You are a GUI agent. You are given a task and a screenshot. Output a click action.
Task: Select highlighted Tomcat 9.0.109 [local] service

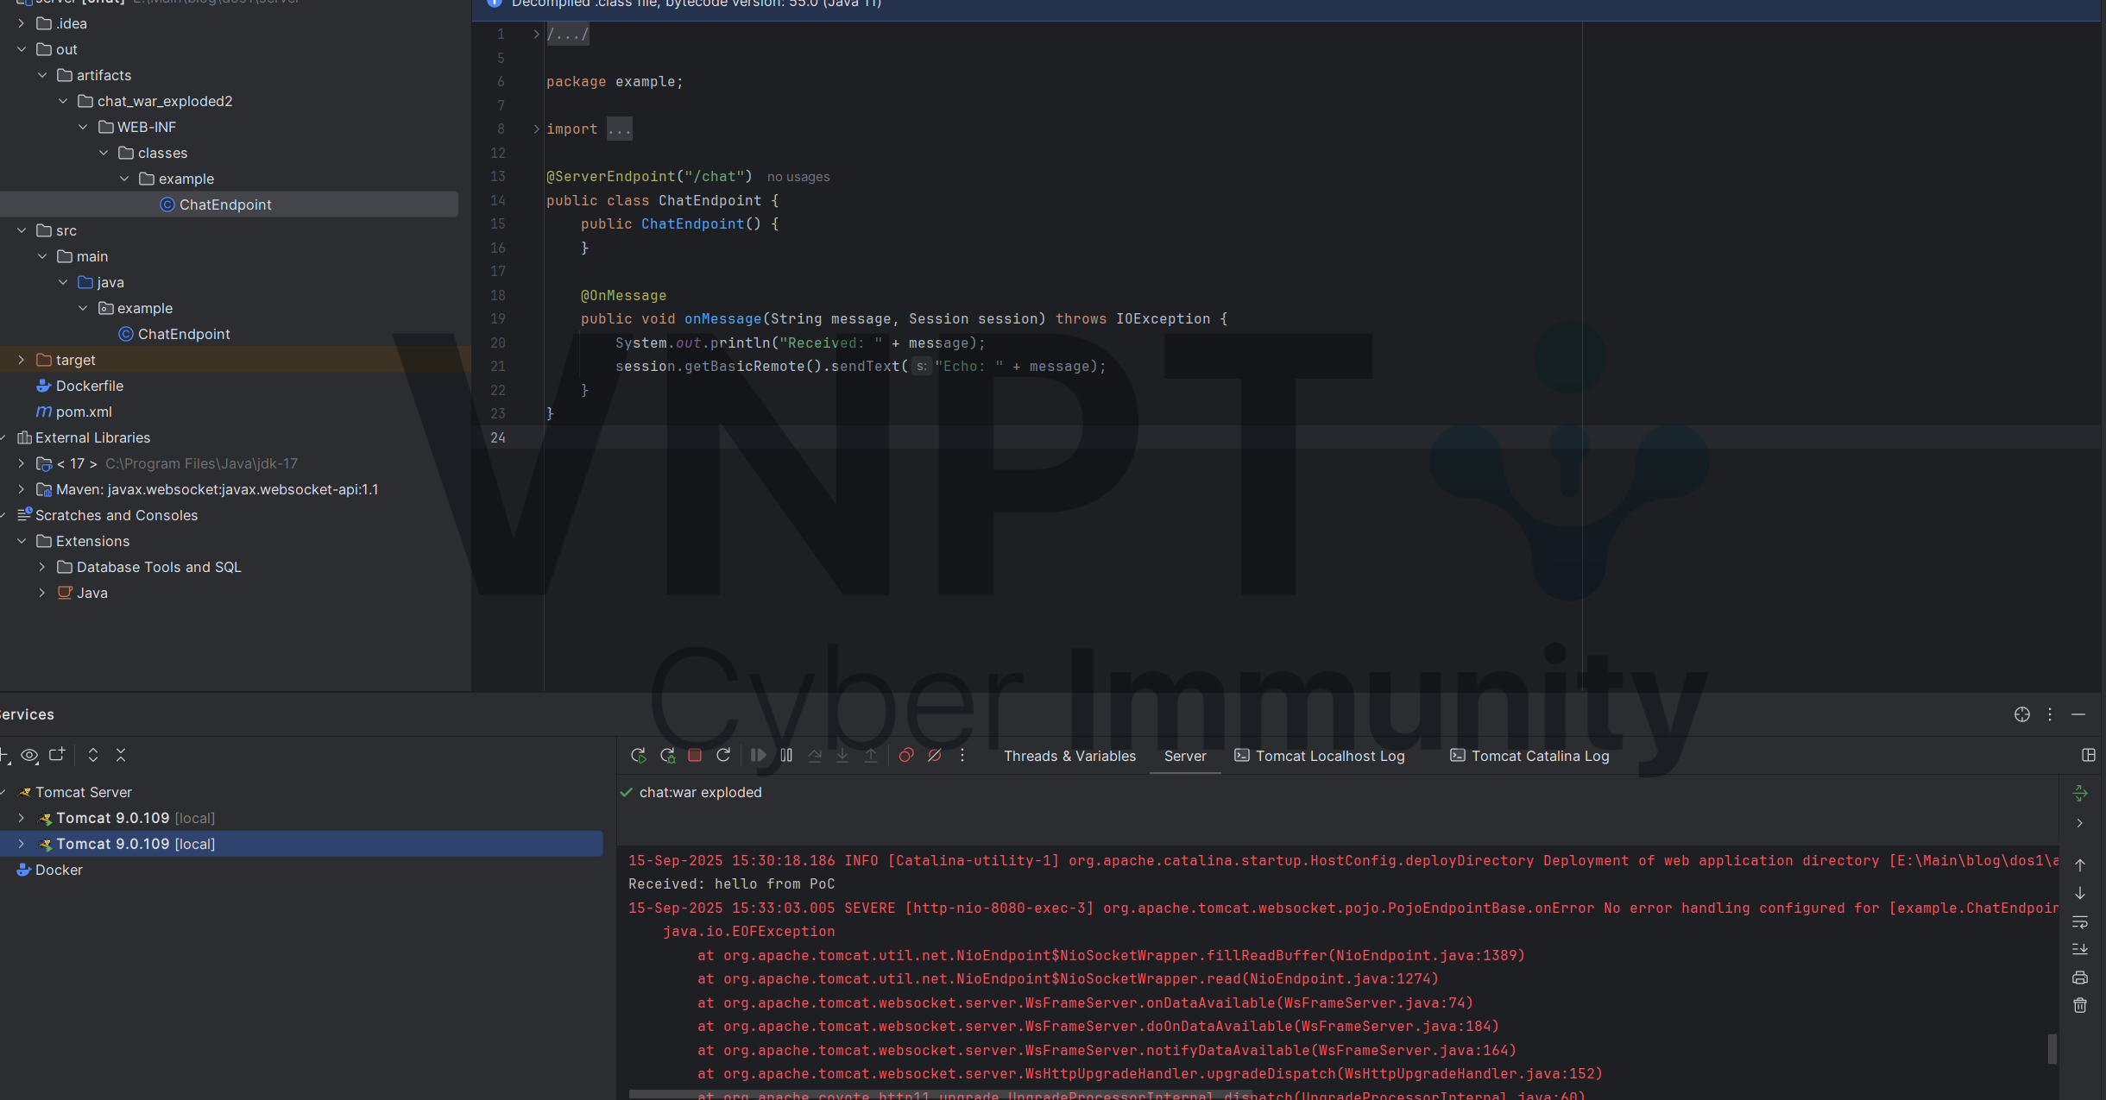pyautogui.click(x=301, y=844)
